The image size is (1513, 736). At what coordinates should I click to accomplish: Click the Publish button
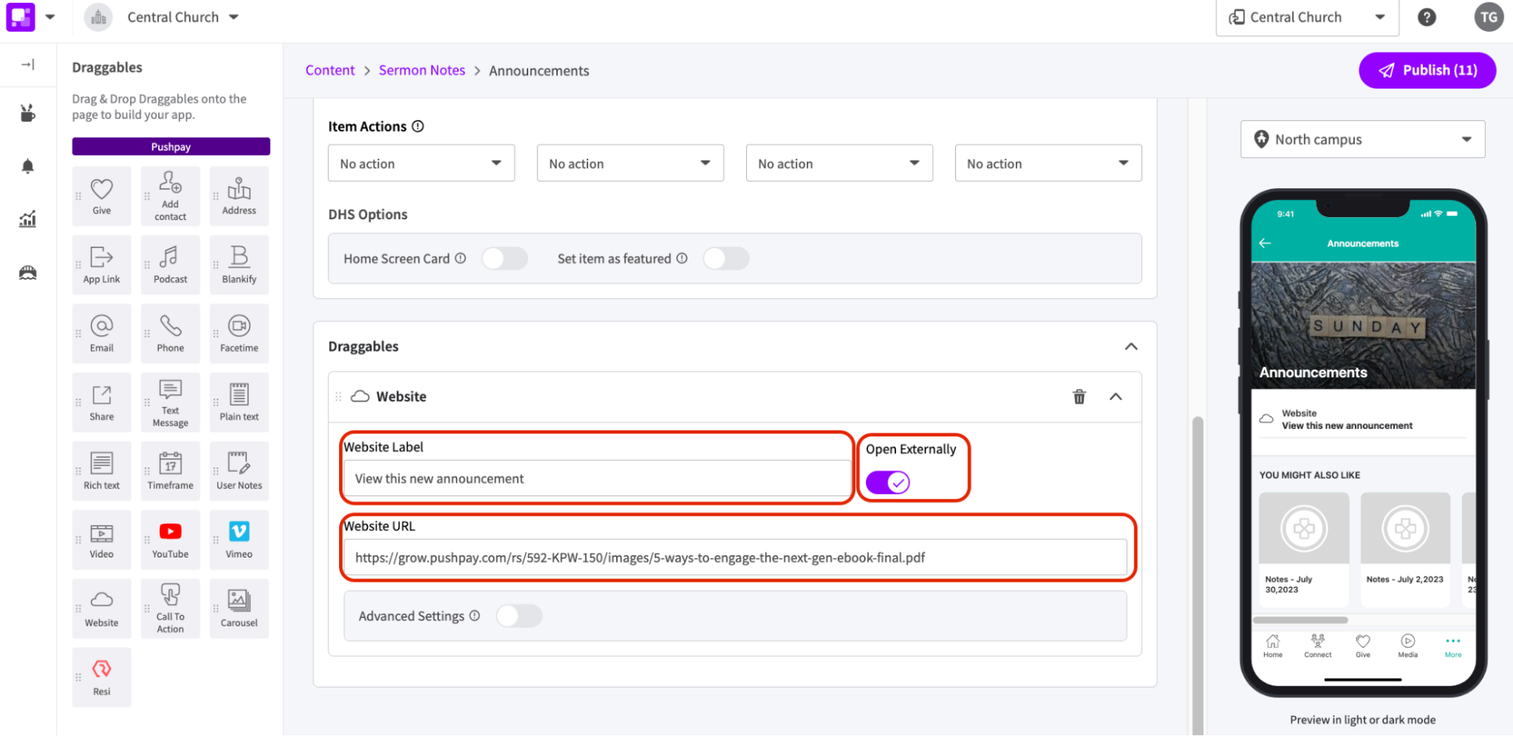(1426, 70)
